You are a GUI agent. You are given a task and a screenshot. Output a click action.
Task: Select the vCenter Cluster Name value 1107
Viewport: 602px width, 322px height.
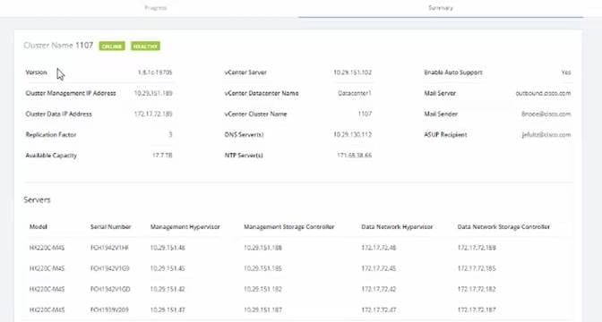pos(365,114)
